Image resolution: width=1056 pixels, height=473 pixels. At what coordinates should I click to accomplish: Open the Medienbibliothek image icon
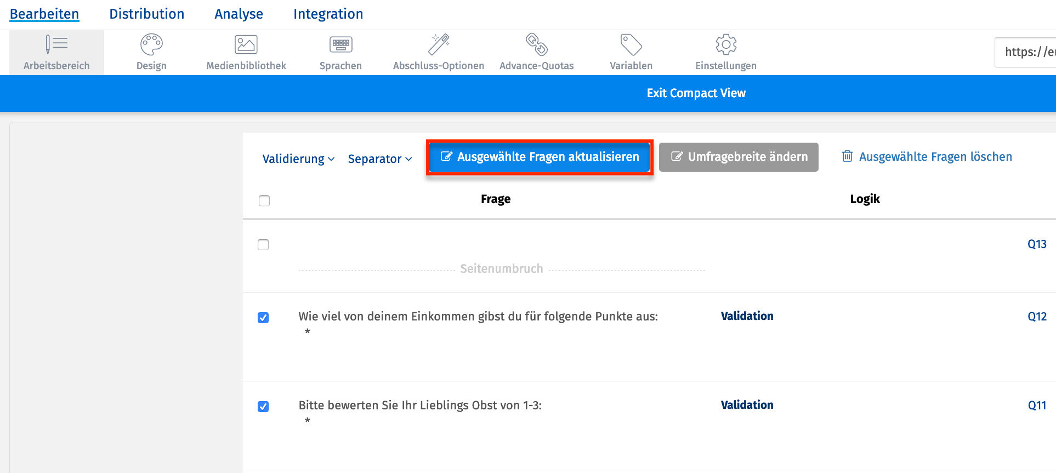click(x=246, y=44)
